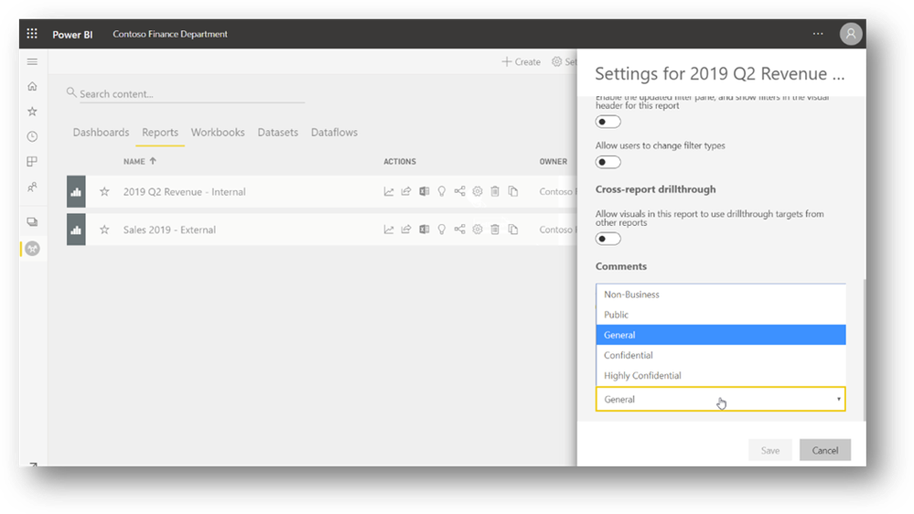Go to Home in the sidebar
Viewport: 914px width, 514px height.
[32, 86]
